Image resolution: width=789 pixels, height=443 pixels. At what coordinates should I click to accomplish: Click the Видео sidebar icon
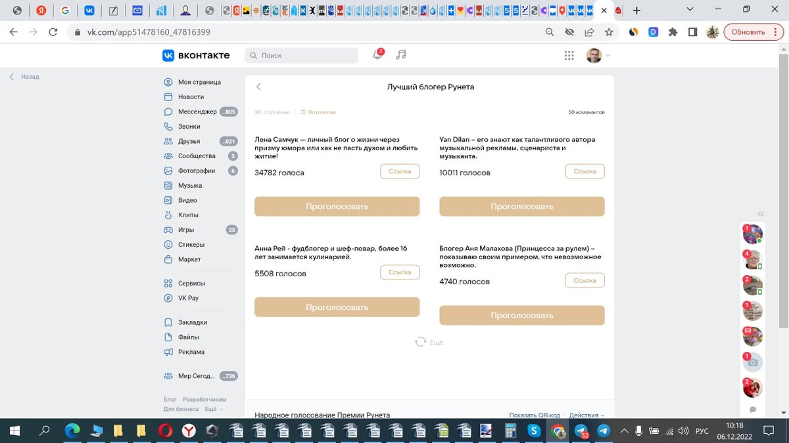[168, 200]
